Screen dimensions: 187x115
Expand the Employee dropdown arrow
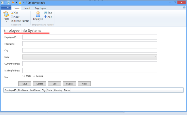pos(38,21)
